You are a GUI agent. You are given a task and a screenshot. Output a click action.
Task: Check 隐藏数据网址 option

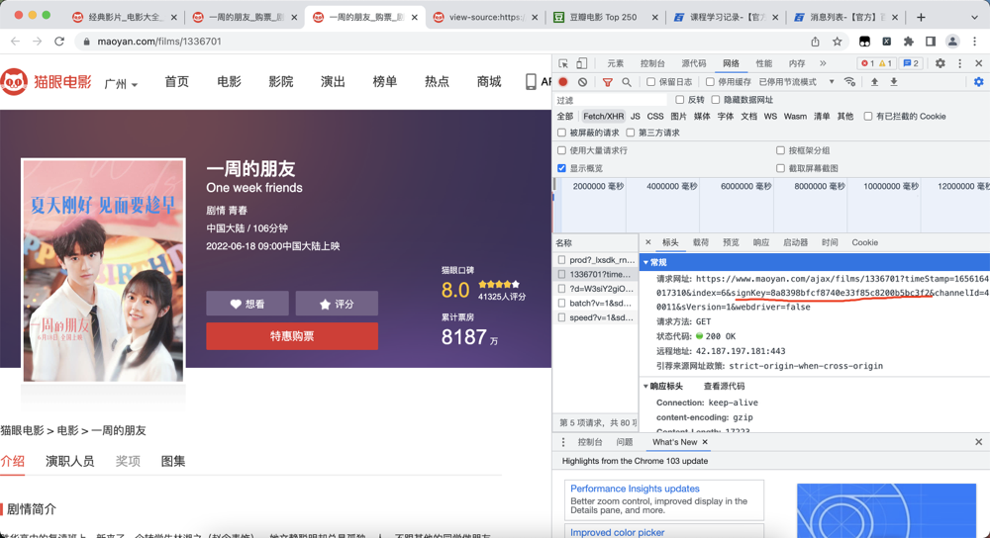point(716,100)
